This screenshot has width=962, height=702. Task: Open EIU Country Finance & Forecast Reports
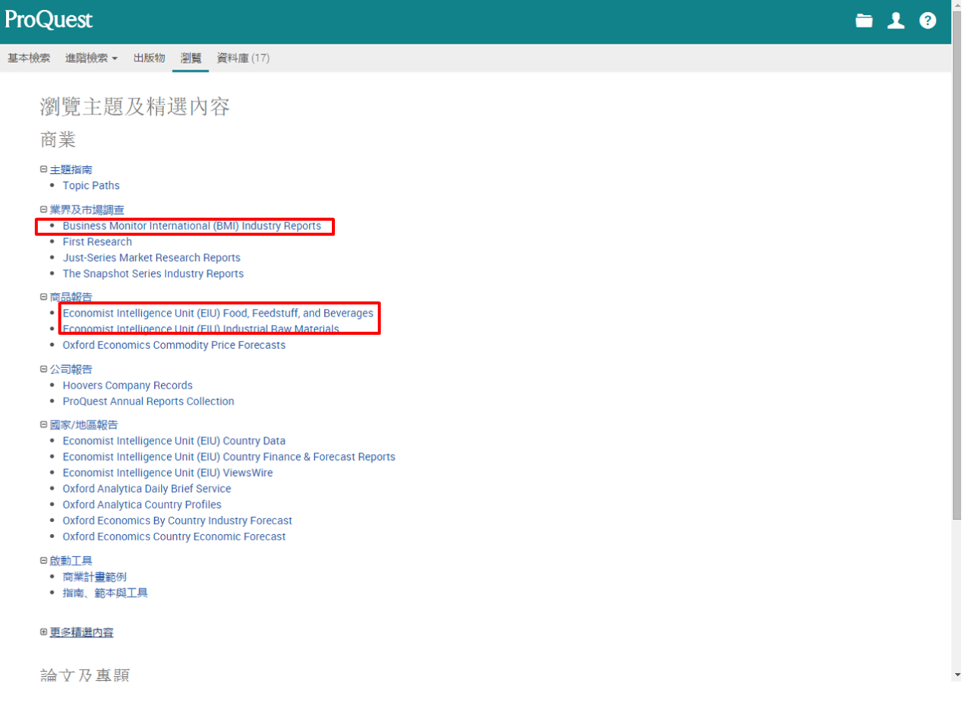tap(229, 457)
